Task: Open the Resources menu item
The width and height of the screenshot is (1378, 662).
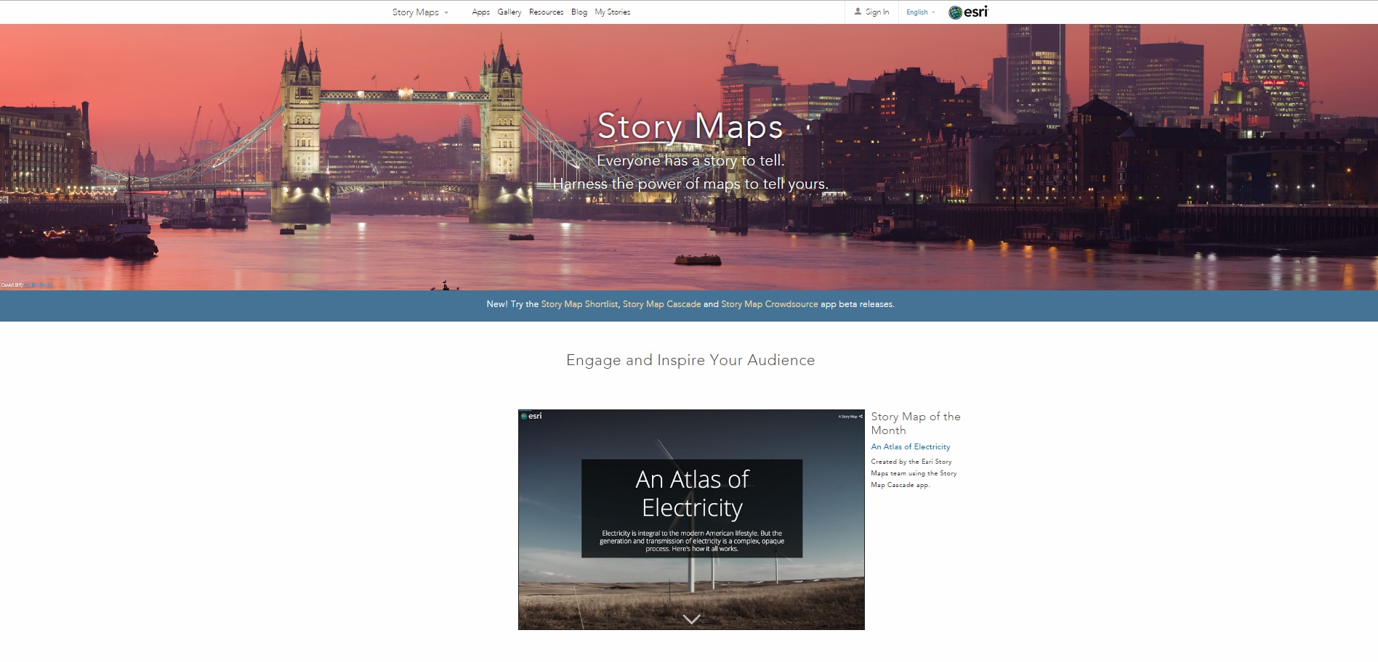Action: tap(546, 12)
